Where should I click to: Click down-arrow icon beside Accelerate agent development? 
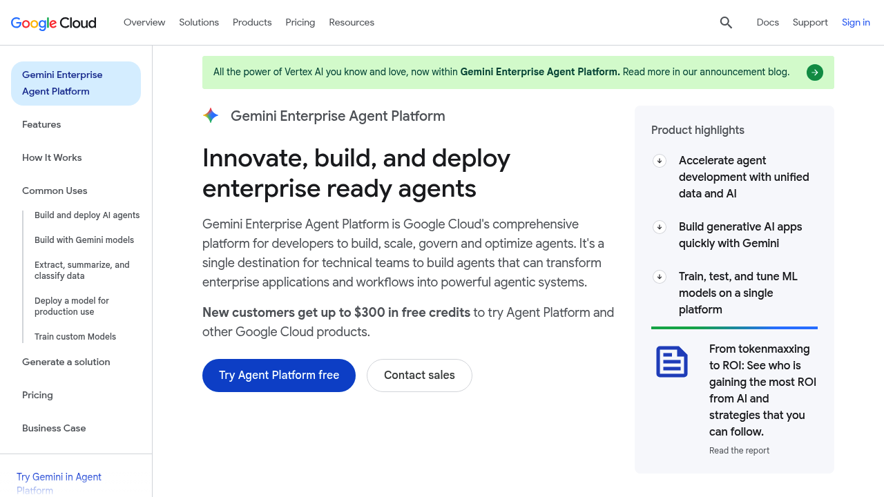point(660,161)
